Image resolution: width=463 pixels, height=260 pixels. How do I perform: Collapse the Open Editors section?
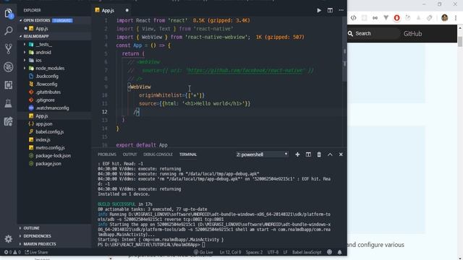point(54,20)
